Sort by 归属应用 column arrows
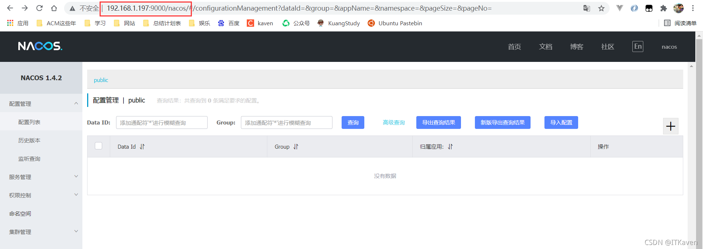 (x=450, y=146)
